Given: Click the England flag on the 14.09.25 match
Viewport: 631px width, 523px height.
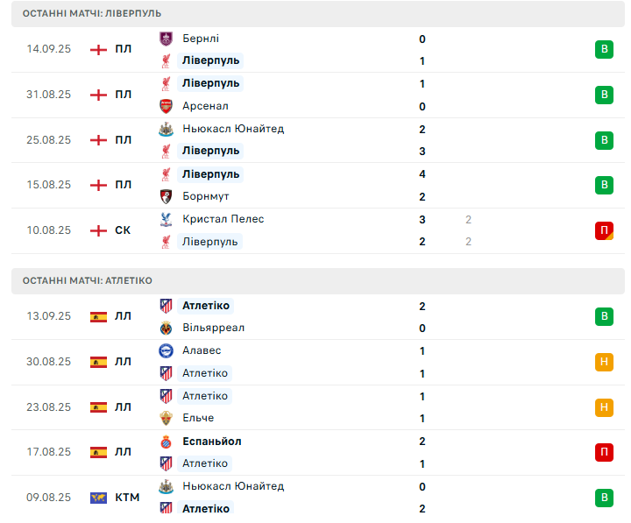Looking at the screenshot, I should pos(98,49).
